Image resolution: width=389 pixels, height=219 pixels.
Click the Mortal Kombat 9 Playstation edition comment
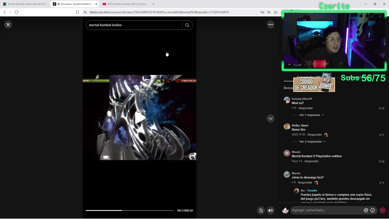click(317, 156)
